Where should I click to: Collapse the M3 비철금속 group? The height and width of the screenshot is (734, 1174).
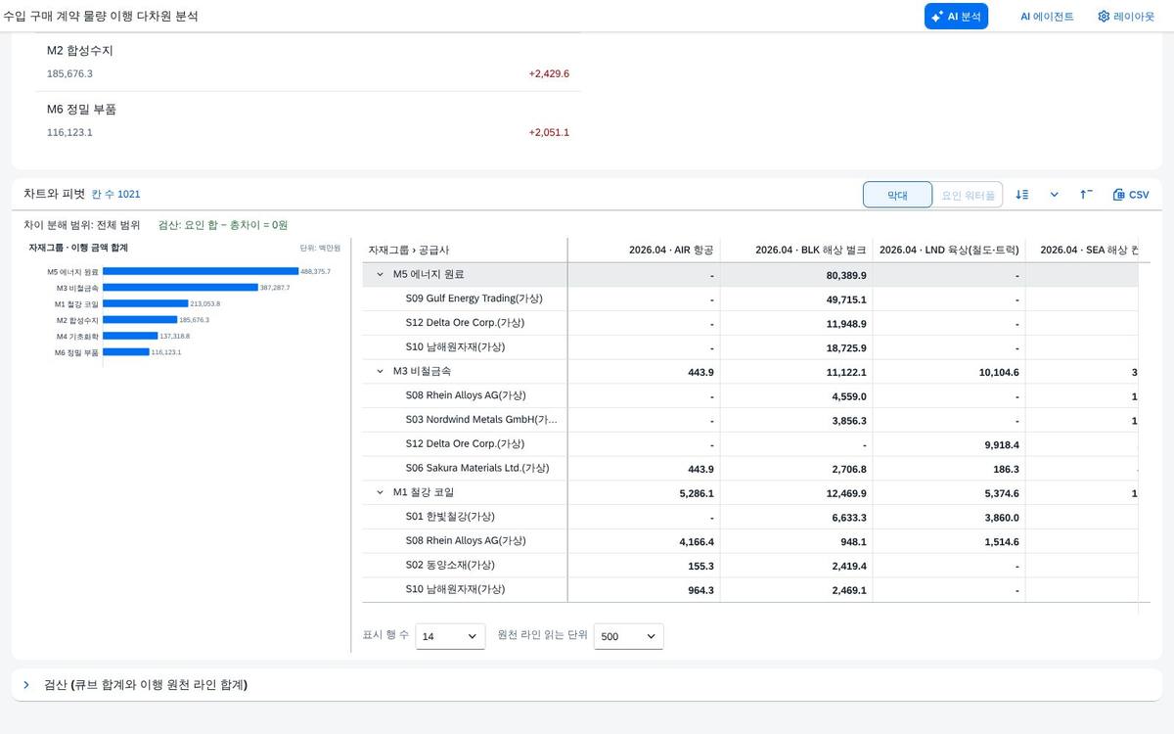[x=381, y=372]
